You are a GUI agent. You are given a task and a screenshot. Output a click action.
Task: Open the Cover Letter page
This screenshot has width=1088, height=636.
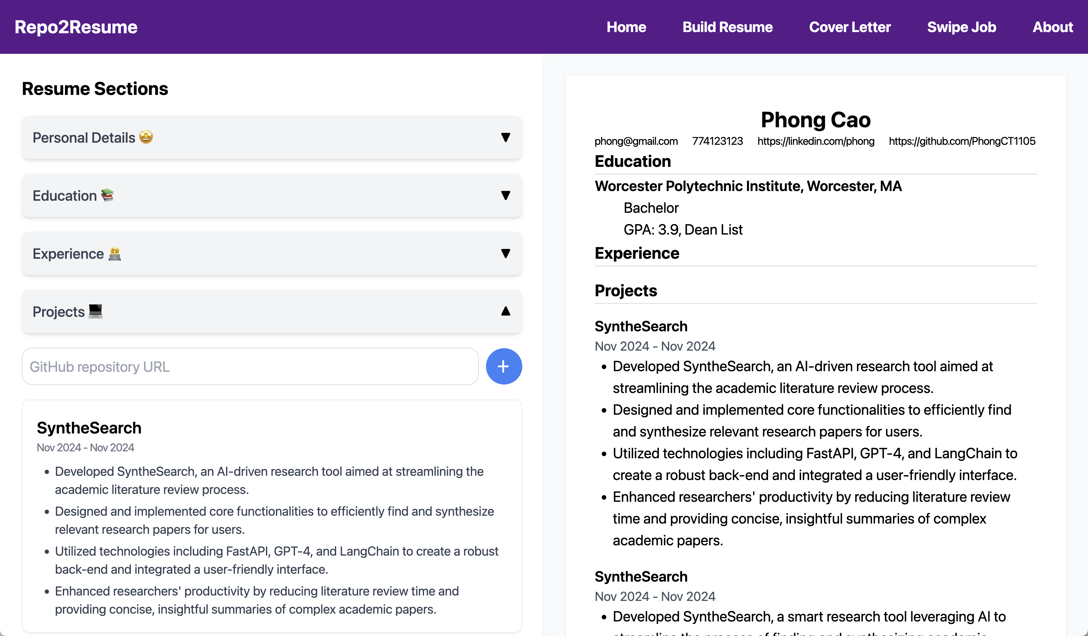(x=849, y=27)
